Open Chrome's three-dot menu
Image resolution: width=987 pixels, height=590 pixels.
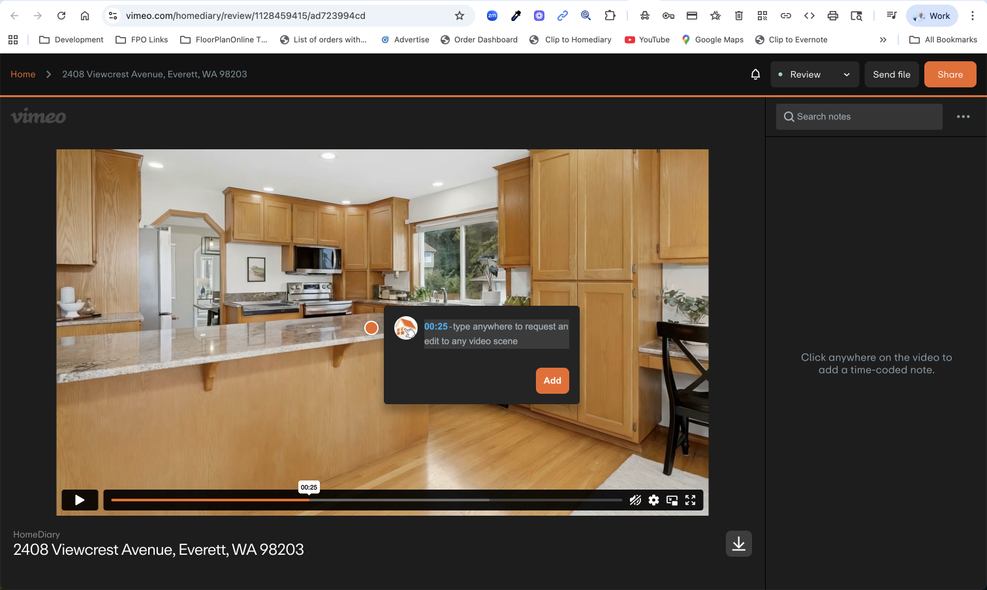point(973,15)
